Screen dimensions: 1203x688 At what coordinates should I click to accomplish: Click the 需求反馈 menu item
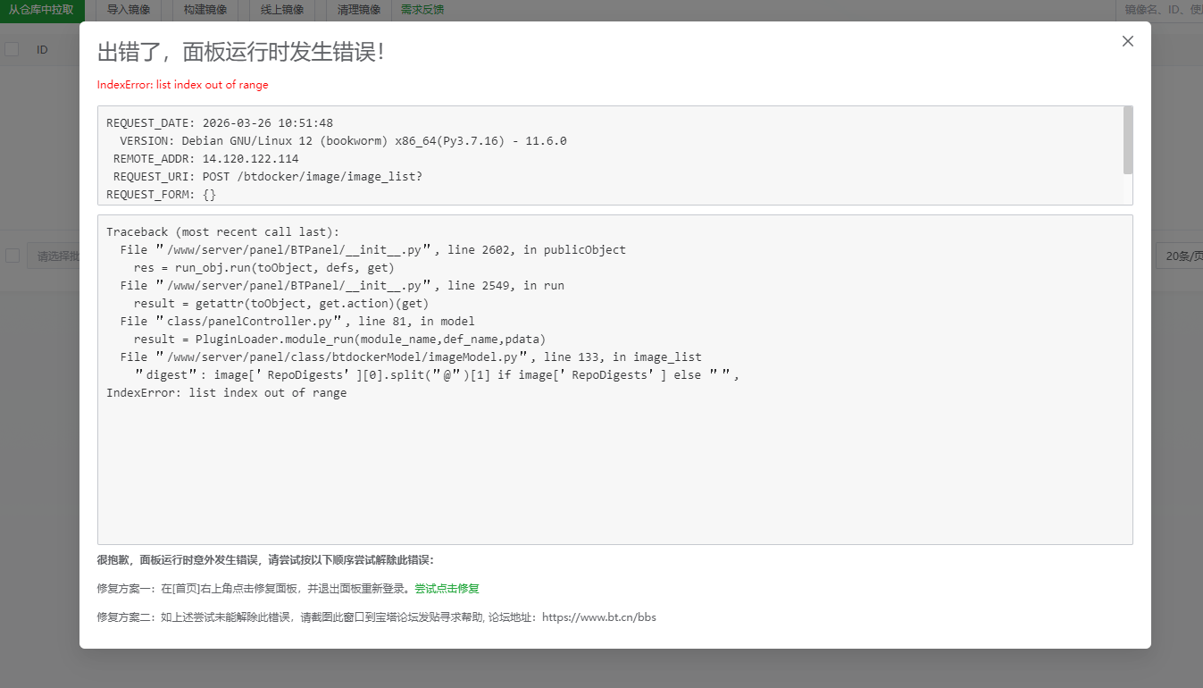point(421,10)
